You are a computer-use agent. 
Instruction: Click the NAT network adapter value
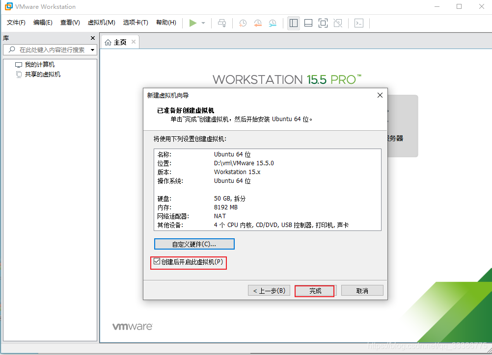(x=220, y=216)
